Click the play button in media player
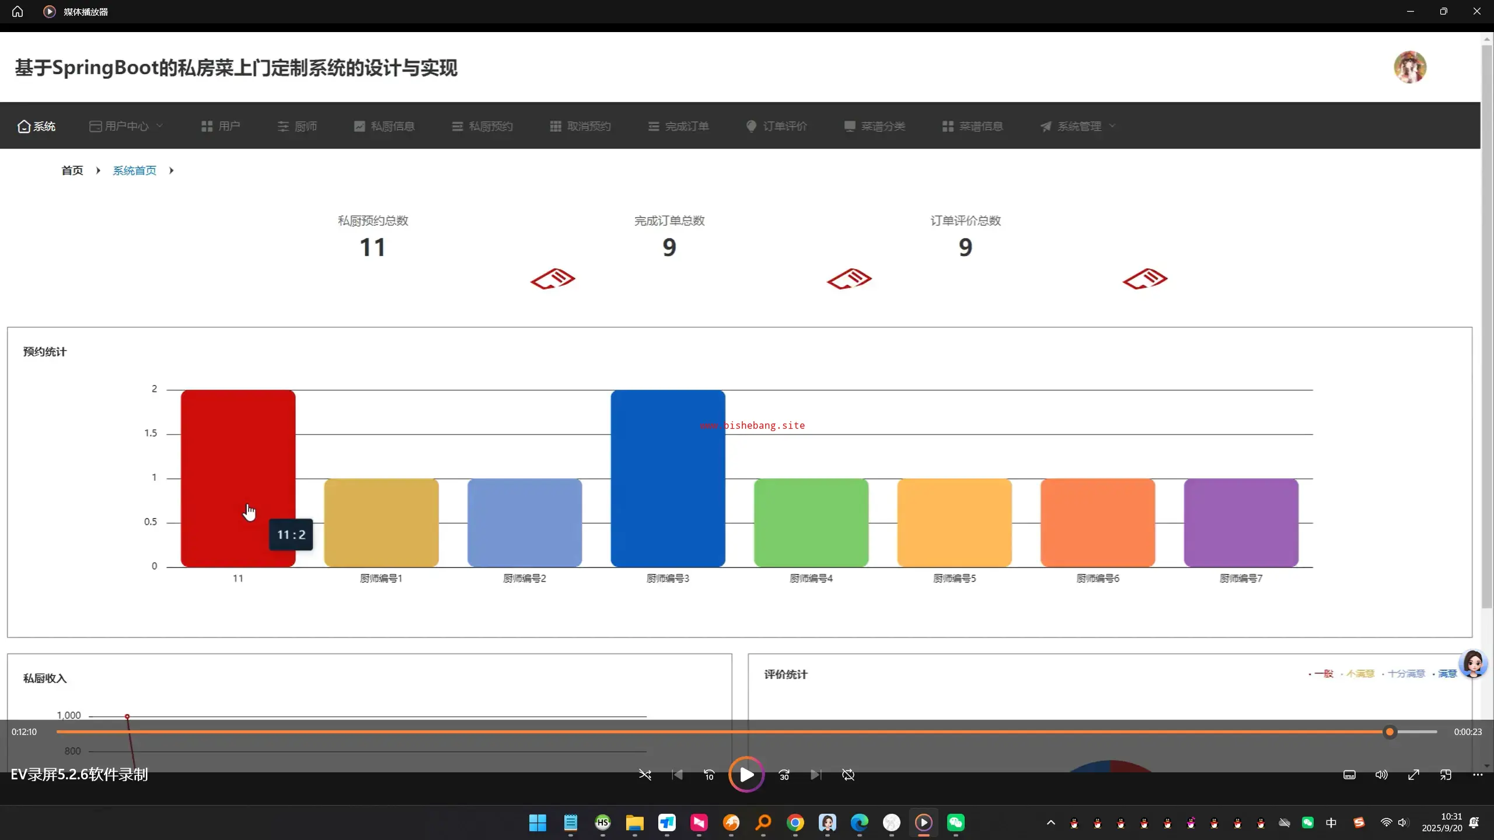 (746, 775)
